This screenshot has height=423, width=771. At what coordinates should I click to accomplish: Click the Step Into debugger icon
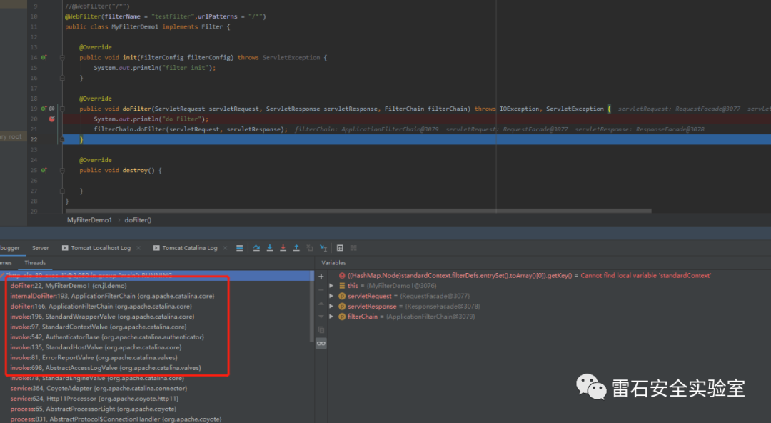269,248
